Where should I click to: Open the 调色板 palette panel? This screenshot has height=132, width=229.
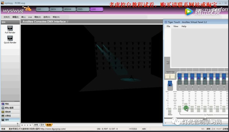click(10, 112)
